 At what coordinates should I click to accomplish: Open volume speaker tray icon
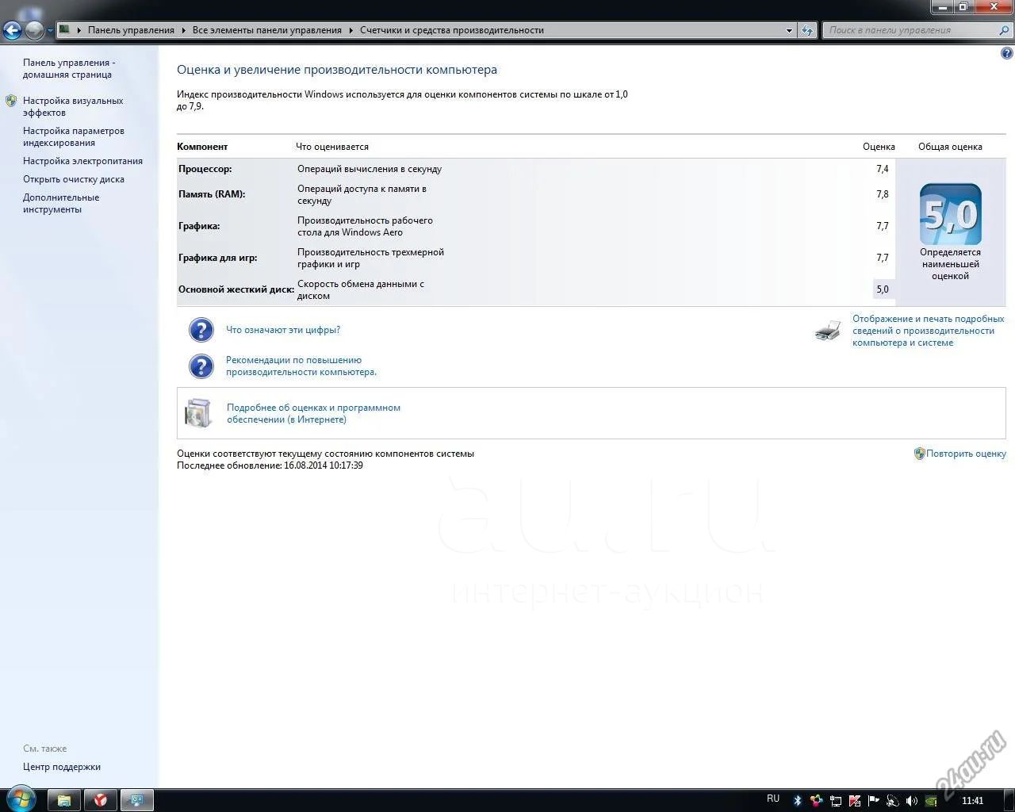point(912,801)
